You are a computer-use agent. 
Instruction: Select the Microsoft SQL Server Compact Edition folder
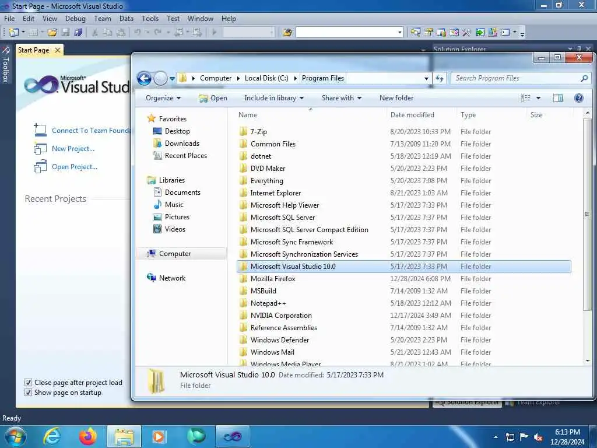tap(309, 230)
